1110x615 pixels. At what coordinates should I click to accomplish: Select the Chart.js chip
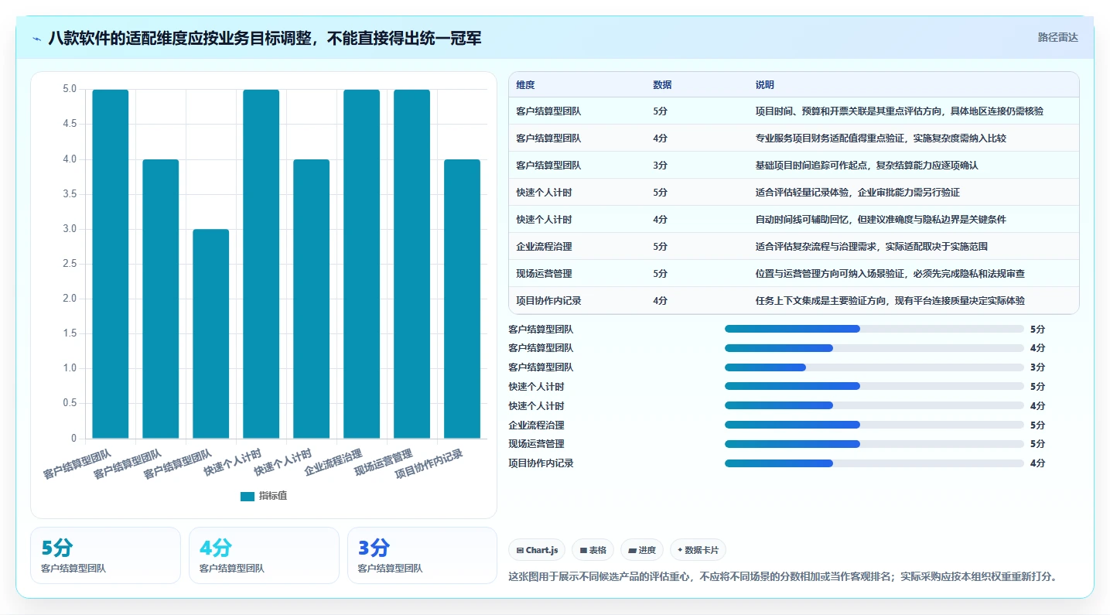pos(538,550)
